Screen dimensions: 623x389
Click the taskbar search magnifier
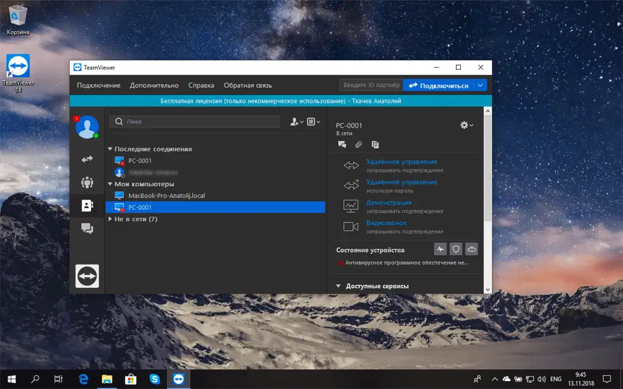(x=35, y=379)
